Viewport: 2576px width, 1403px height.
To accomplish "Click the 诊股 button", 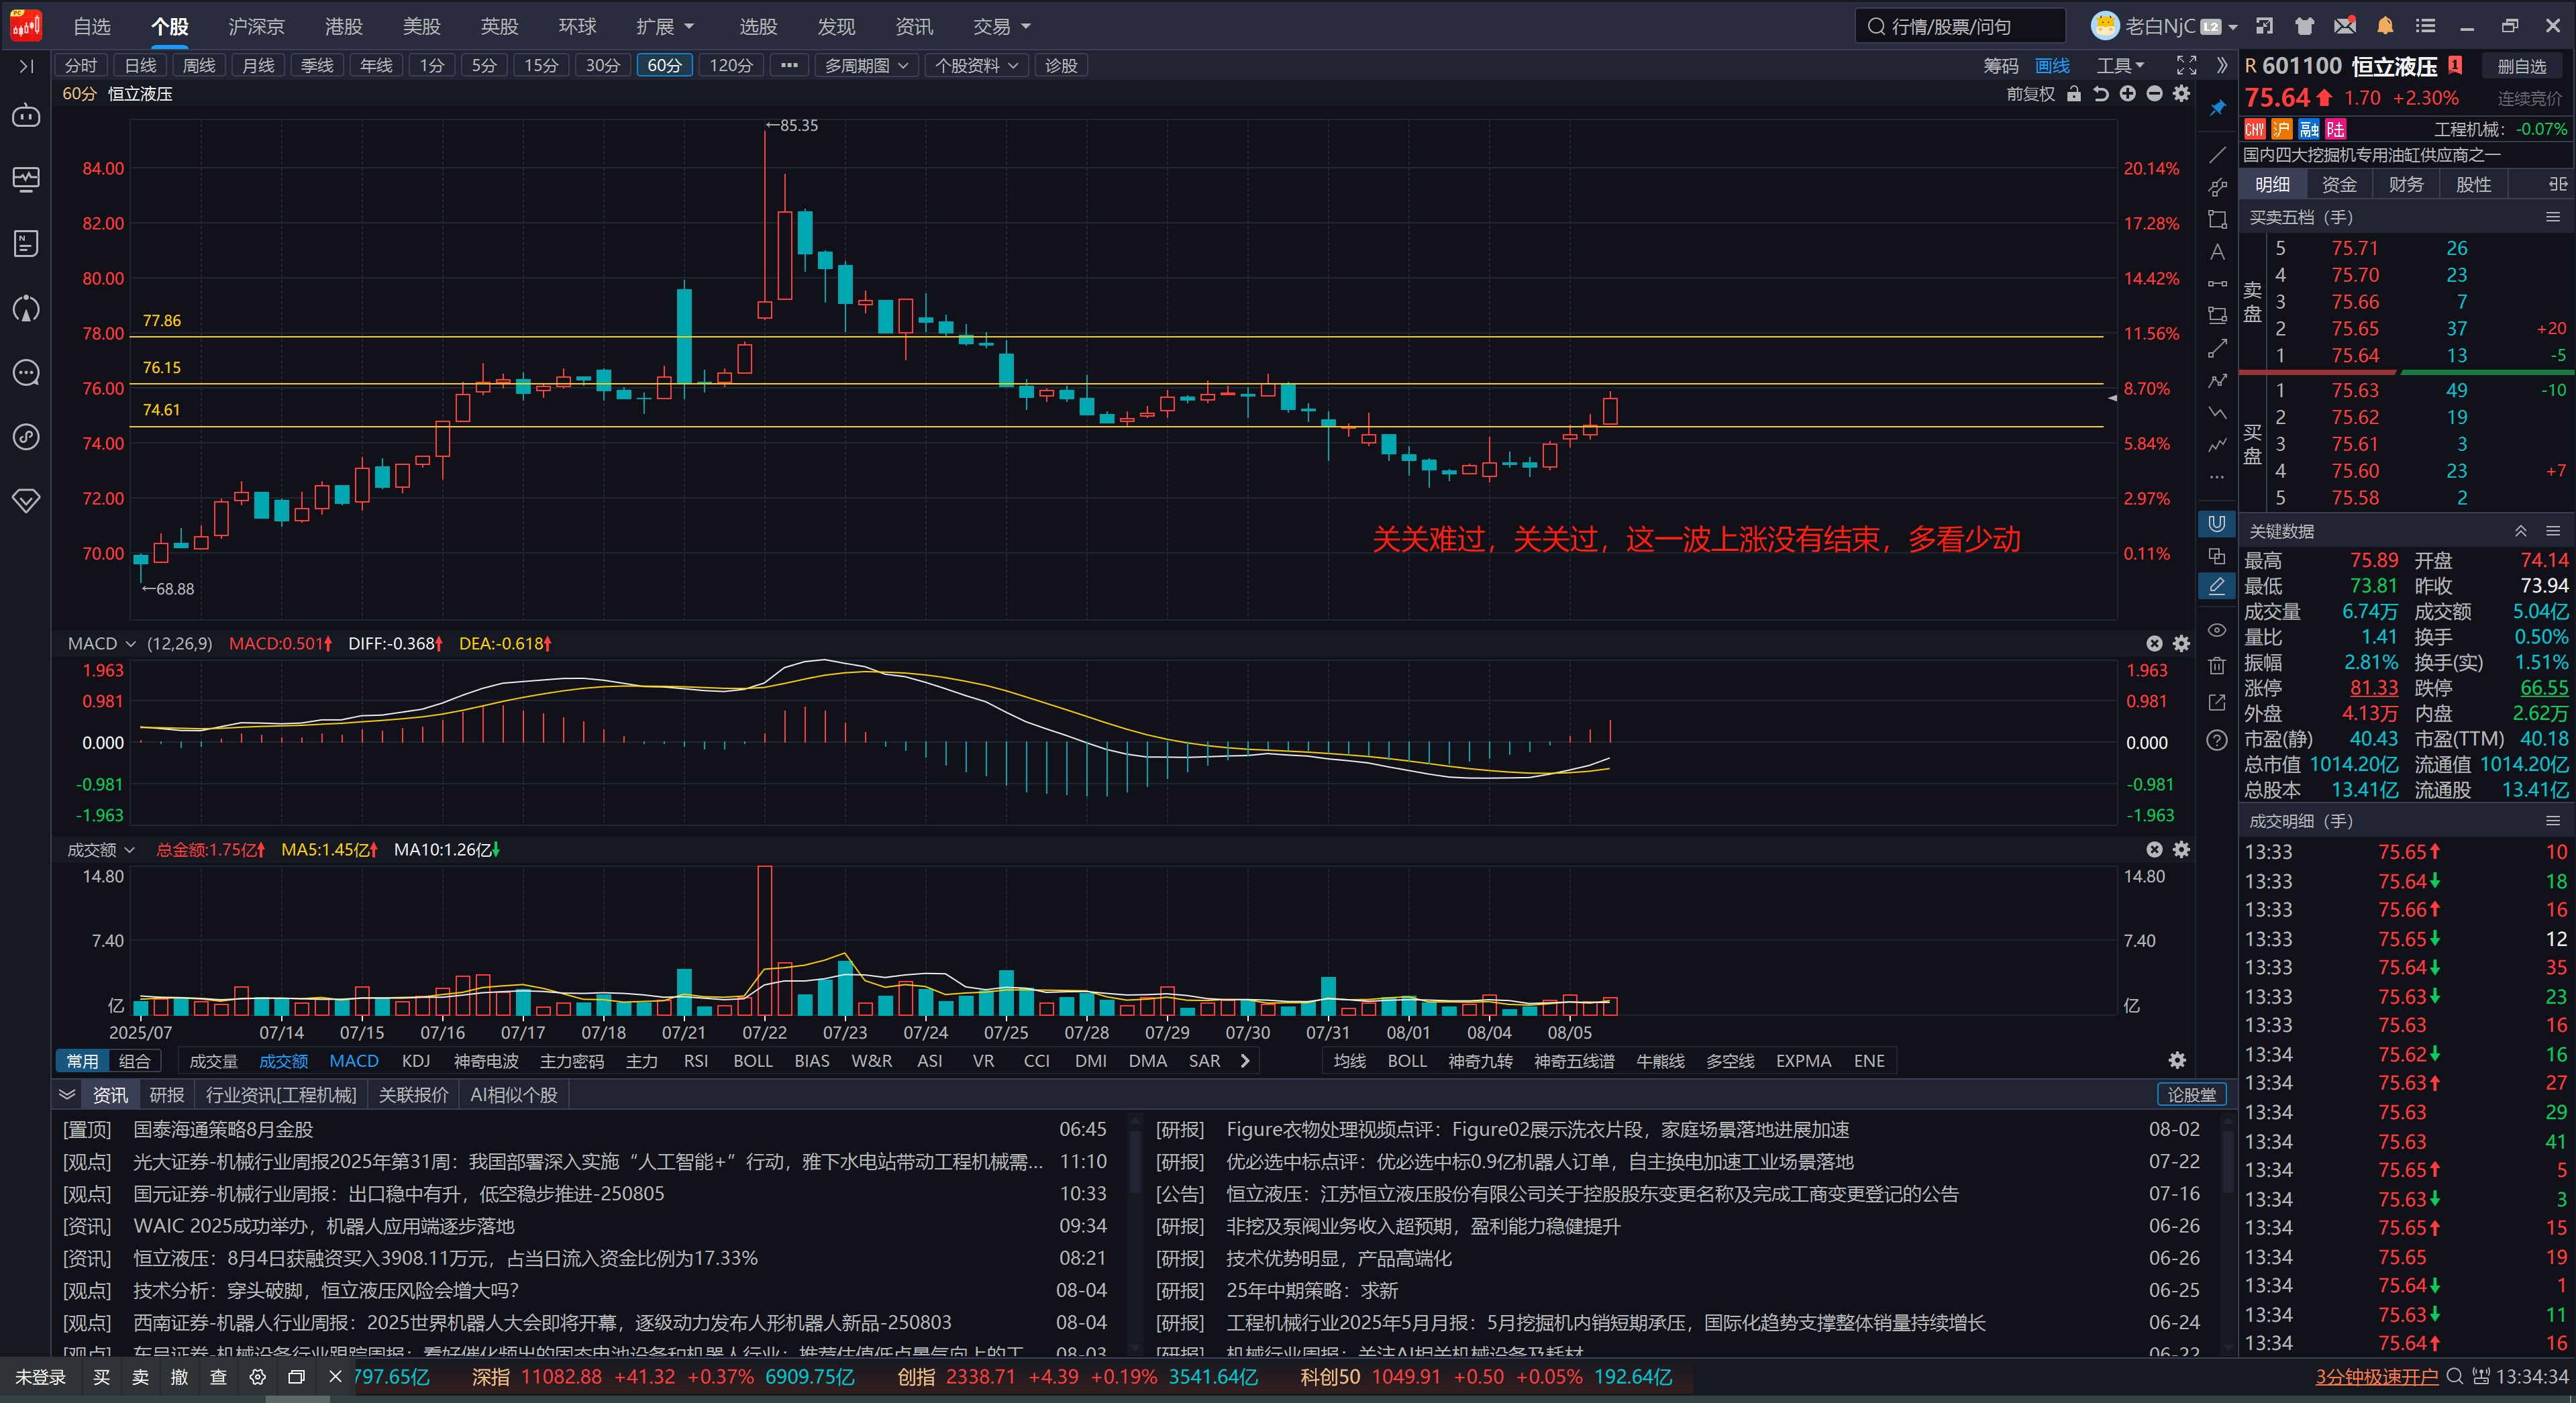I will 1061,66.
